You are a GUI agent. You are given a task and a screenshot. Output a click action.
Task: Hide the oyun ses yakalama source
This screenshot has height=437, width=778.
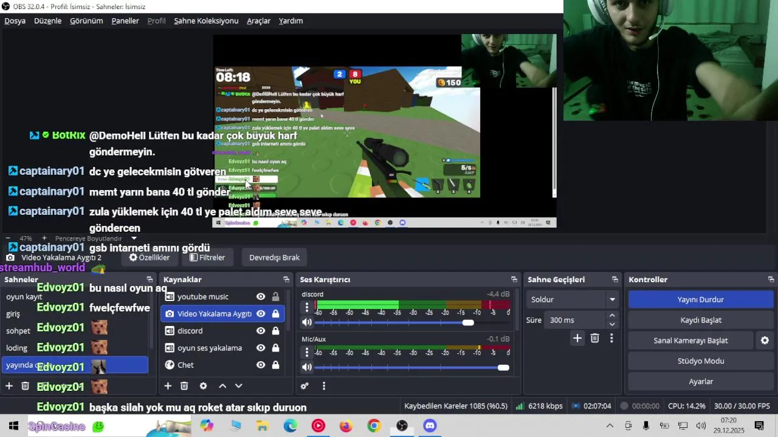point(261,348)
